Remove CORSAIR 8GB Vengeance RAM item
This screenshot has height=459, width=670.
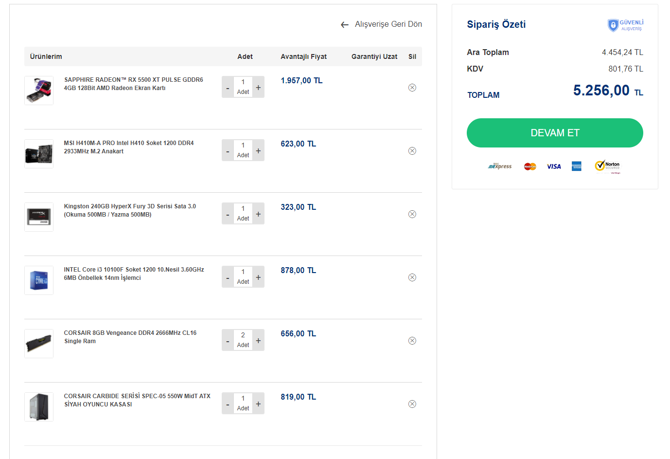coord(412,341)
